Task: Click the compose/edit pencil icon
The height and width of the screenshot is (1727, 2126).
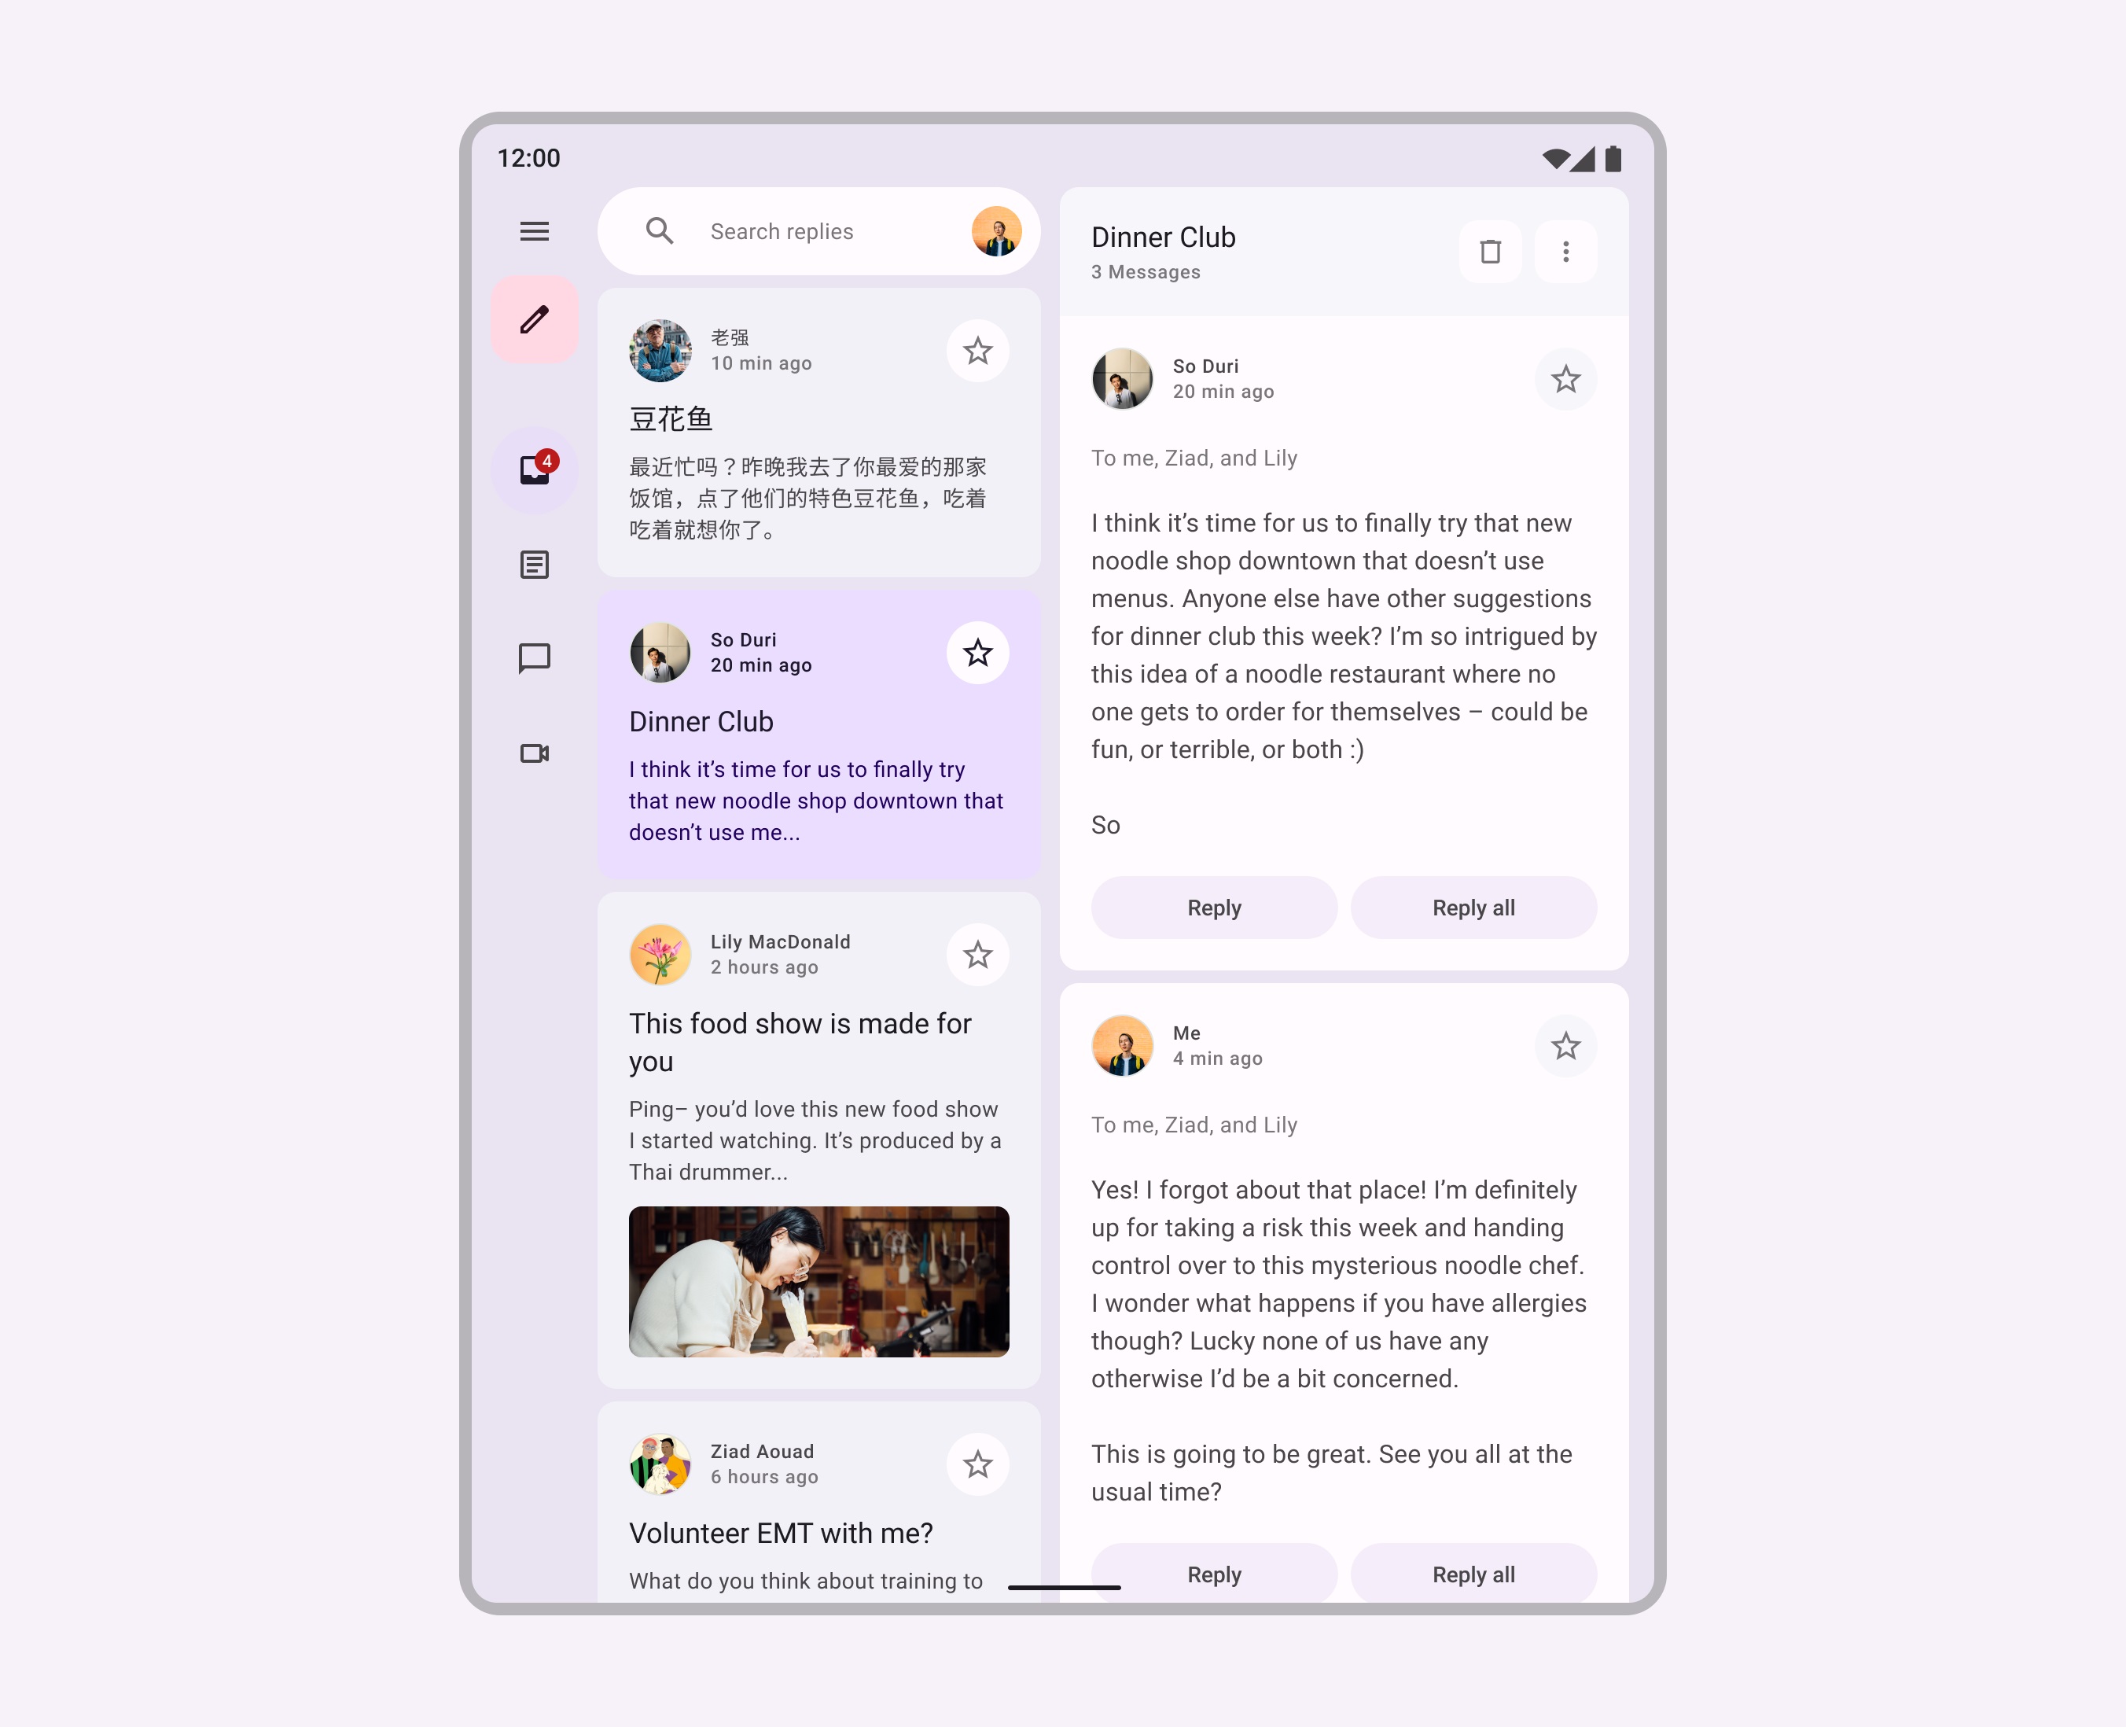Action: [534, 321]
